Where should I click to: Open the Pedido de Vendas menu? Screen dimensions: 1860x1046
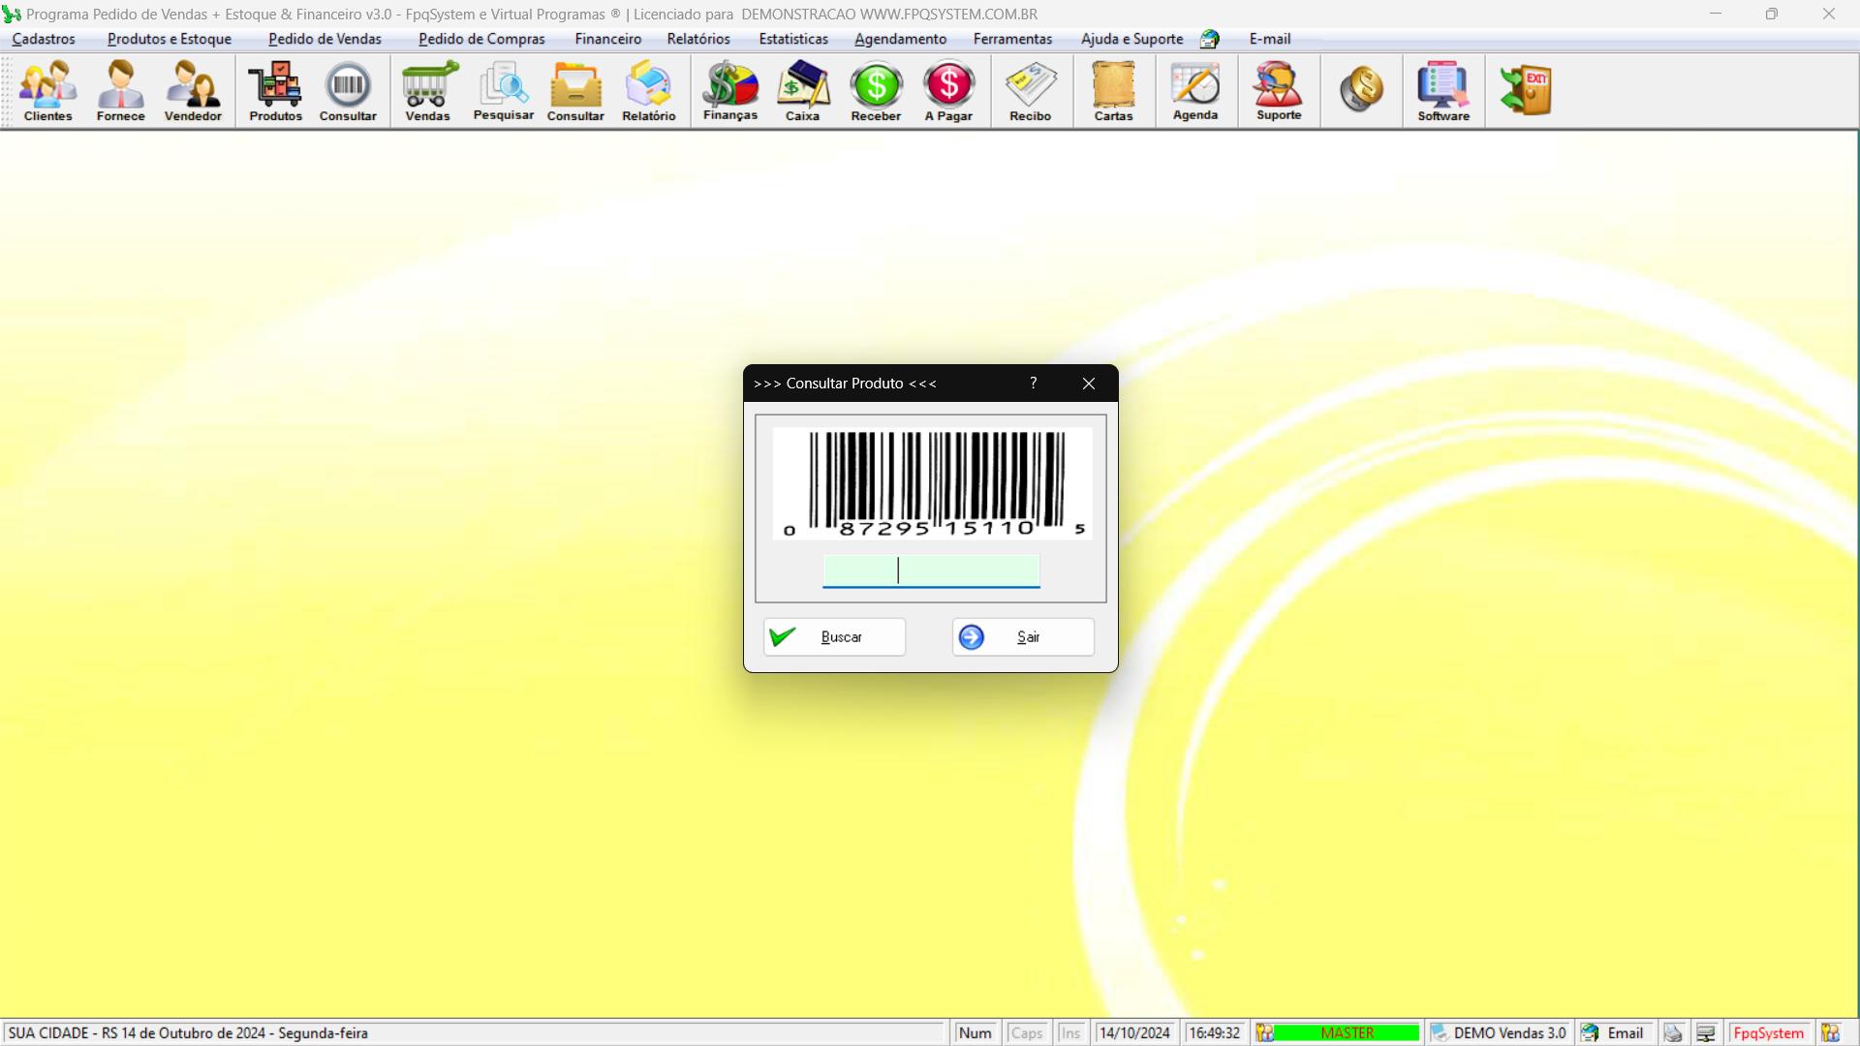coord(325,39)
